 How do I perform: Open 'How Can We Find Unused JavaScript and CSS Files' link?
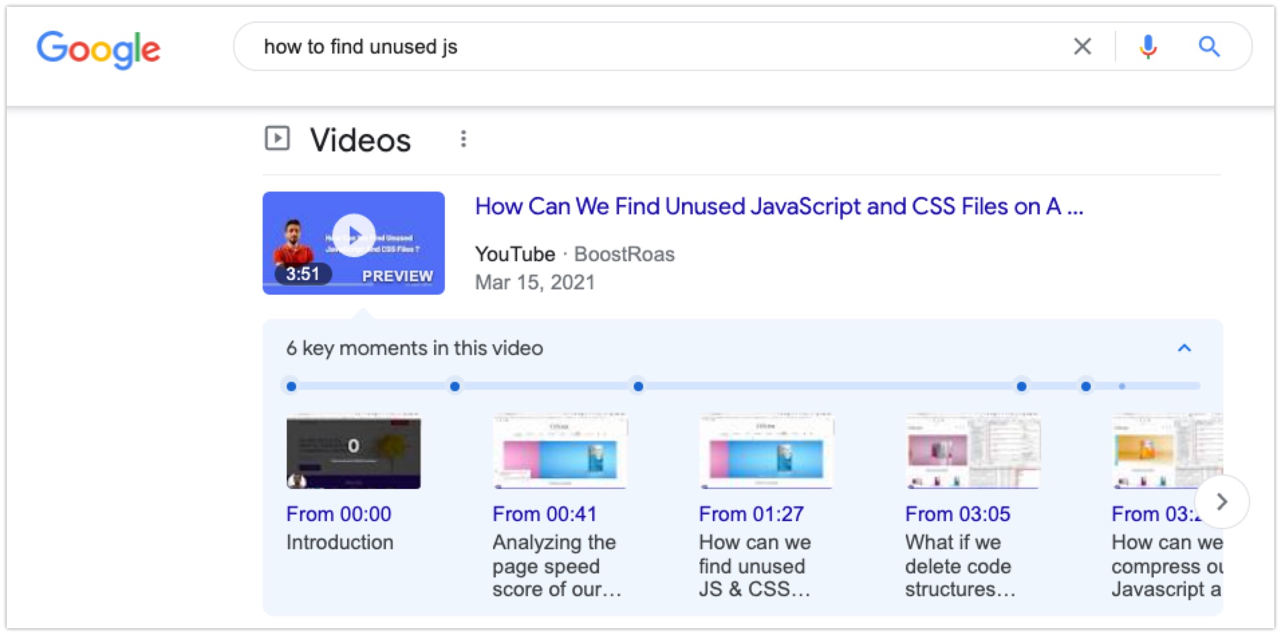click(x=779, y=206)
